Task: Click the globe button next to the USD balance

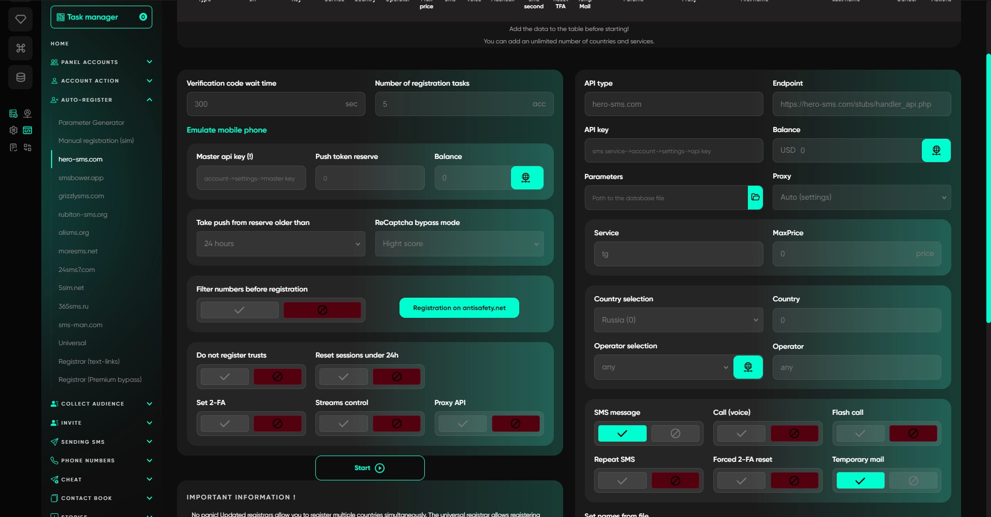Action: tap(936, 151)
